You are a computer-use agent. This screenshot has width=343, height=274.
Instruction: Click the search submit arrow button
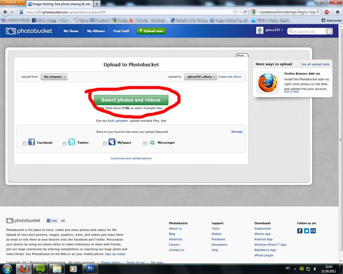[329, 31]
